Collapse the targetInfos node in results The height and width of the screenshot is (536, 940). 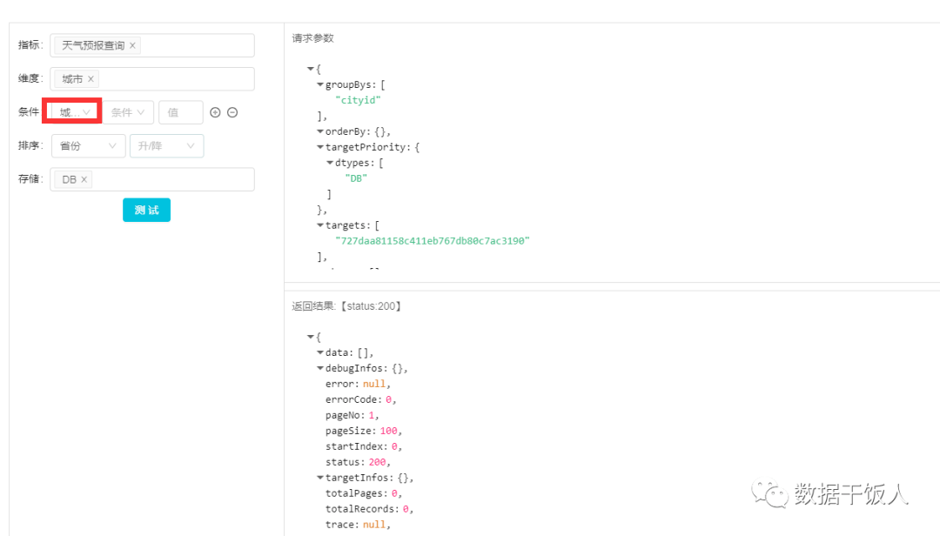(320, 479)
